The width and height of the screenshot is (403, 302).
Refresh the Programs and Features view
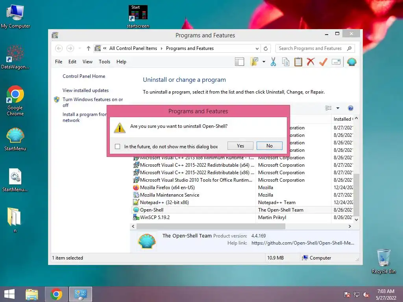click(x=266, y=48)
